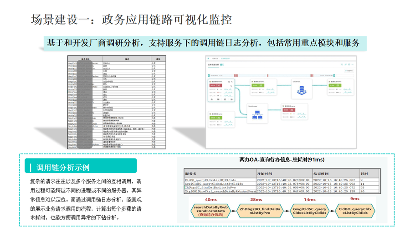Click the GwglCldSC_queryCldxxListByCldids hexagon
This screenshot has height=227, width=405.
[309, 211]
